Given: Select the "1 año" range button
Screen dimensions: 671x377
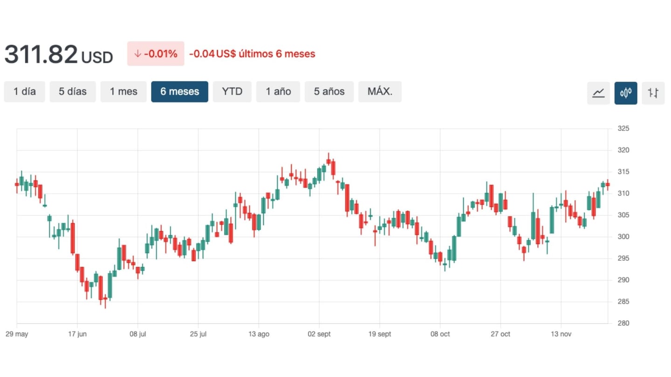Looking at the screenshot, I should point(278,92).
